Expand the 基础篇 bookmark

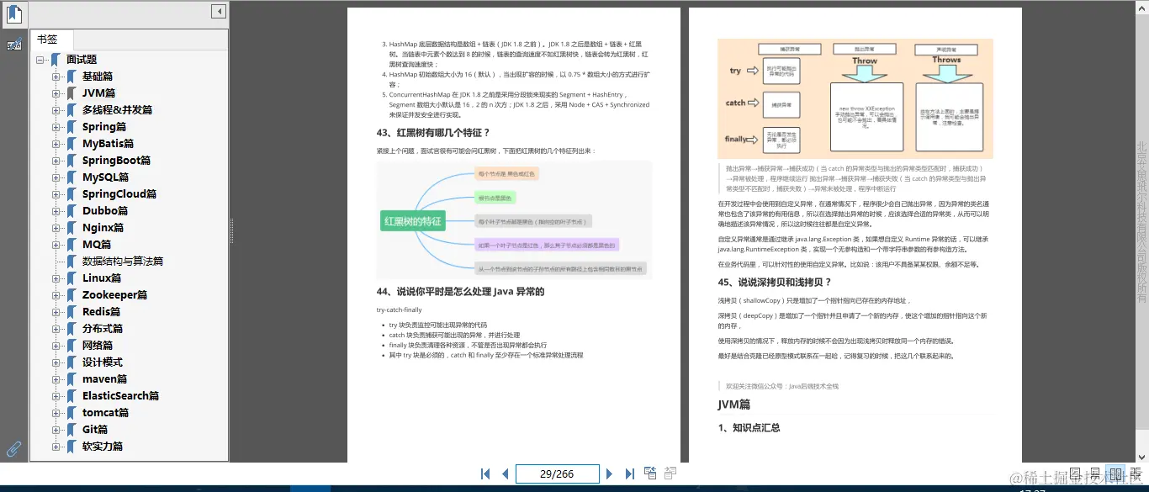pyautogui.click(x=56, y=77)
